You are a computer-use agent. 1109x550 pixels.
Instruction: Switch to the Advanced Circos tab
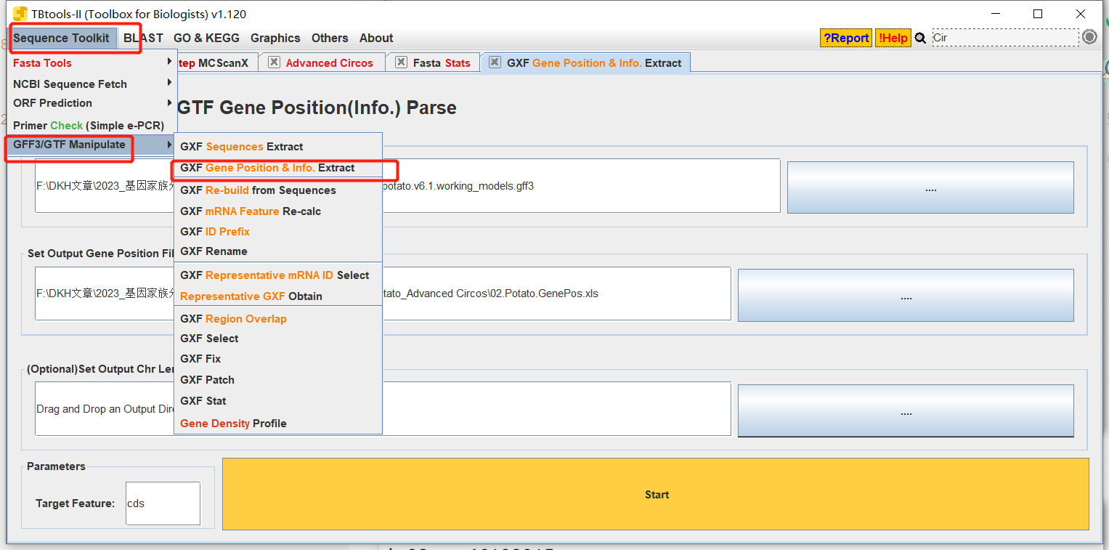[329, 63]
